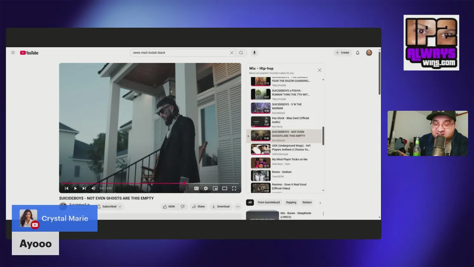
Task: Select the 'Related' filter chip
Action: (x=307, y=202)
